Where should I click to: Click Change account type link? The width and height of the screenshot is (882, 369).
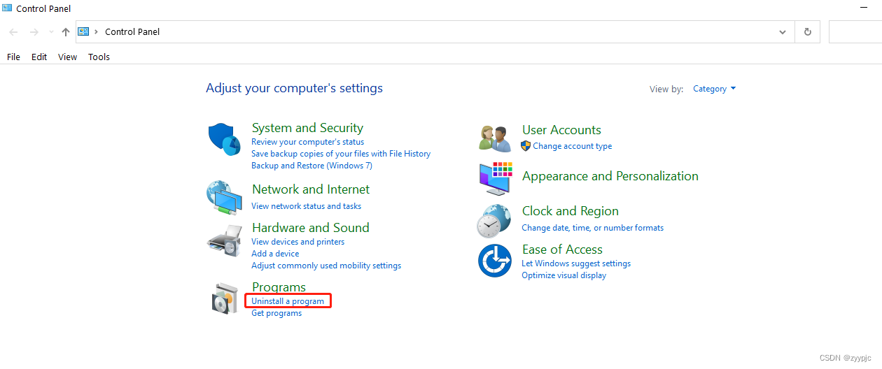click(573, 146)
